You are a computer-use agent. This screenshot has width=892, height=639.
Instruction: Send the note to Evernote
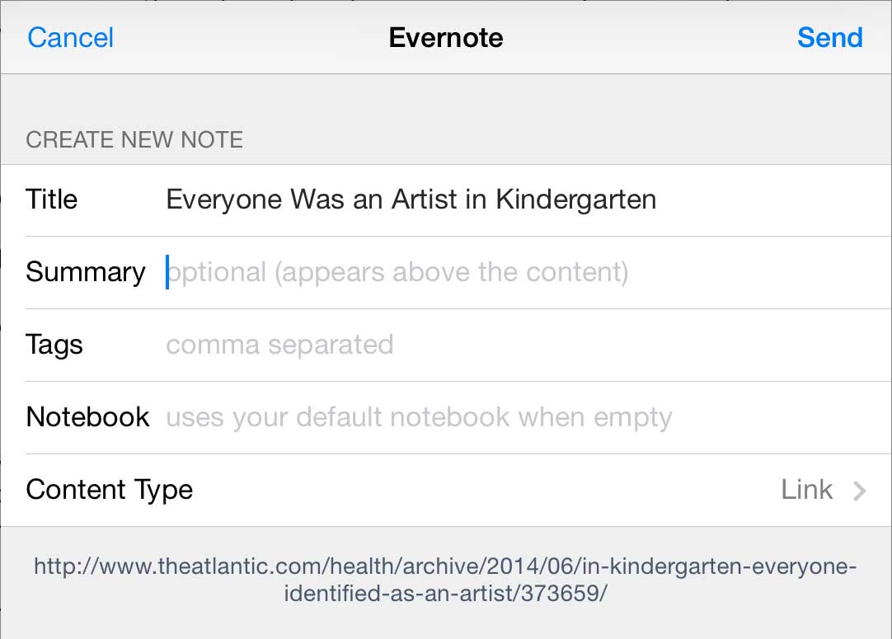[830, 38]
